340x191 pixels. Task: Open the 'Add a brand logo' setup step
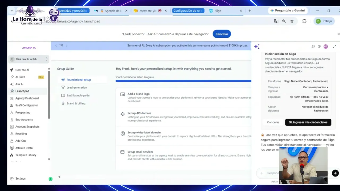(184, 97)
